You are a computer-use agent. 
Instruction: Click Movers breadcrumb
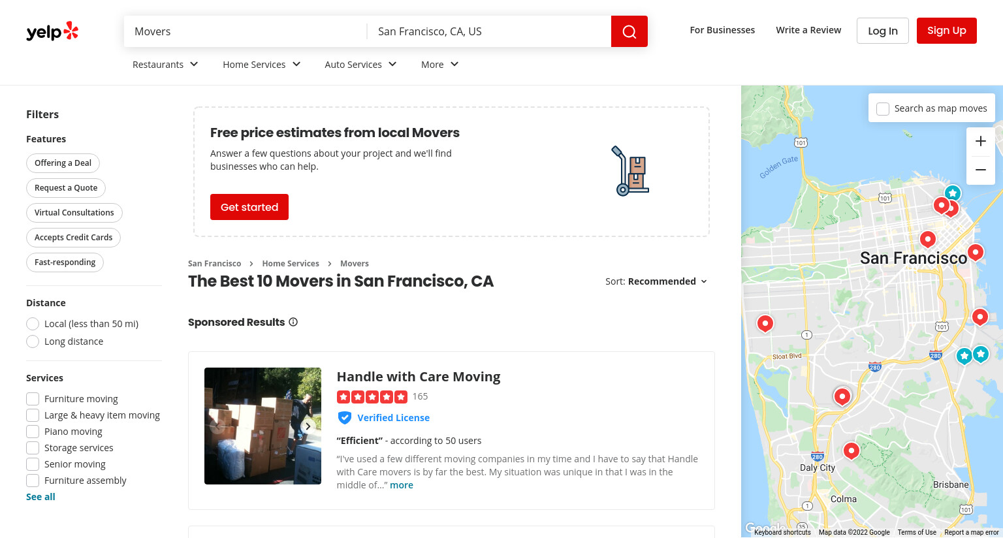(355, 264)
